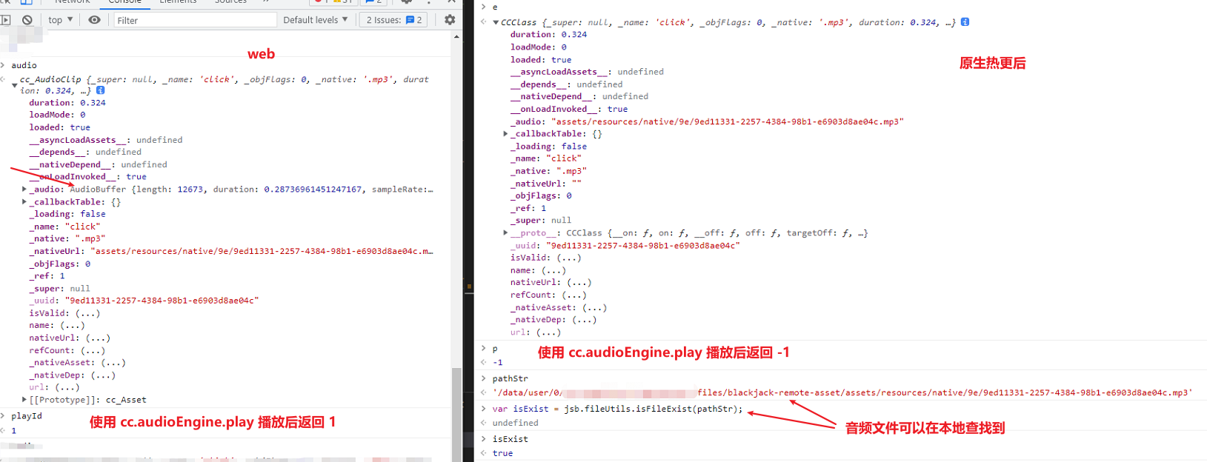Invoke _nativeDep getter in CCClass

584,320
